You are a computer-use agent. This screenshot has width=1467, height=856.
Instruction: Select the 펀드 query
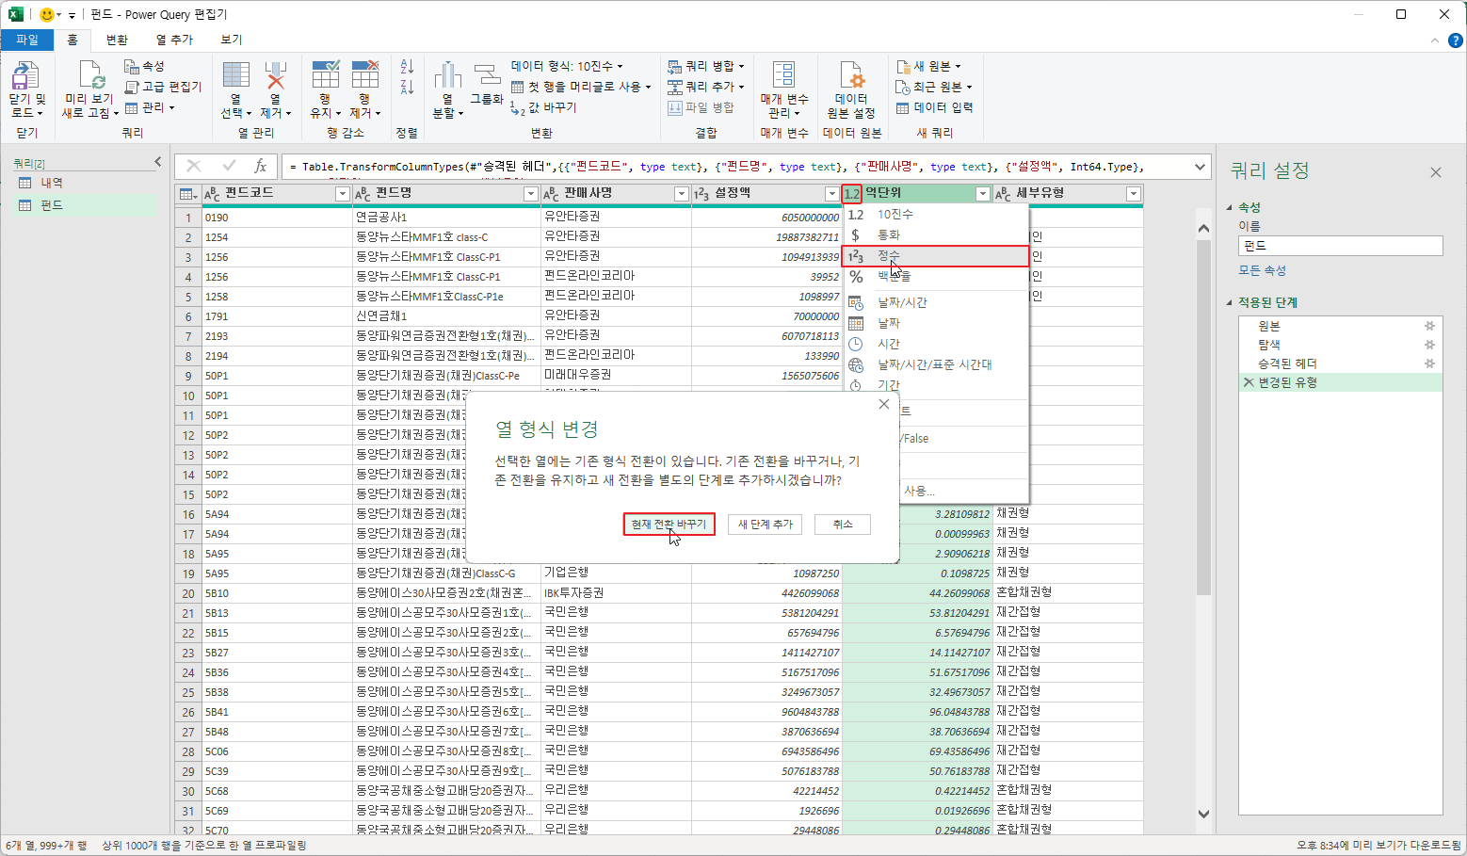pyautogui.click(x=85, y=205)
